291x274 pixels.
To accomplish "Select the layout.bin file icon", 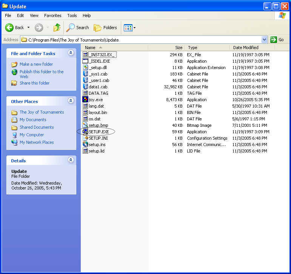I will pos(85,112).
